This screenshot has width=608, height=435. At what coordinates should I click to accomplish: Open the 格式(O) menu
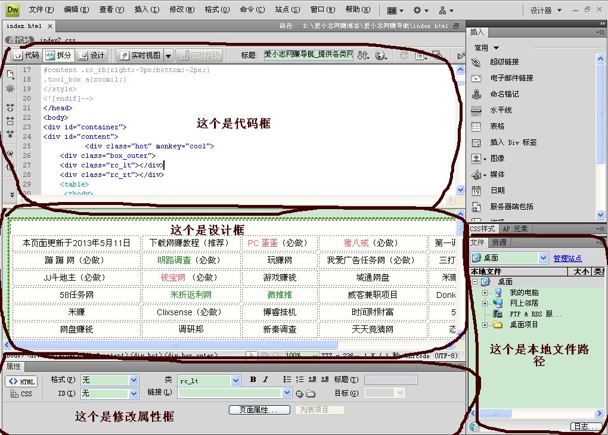(x=217, y=10)
